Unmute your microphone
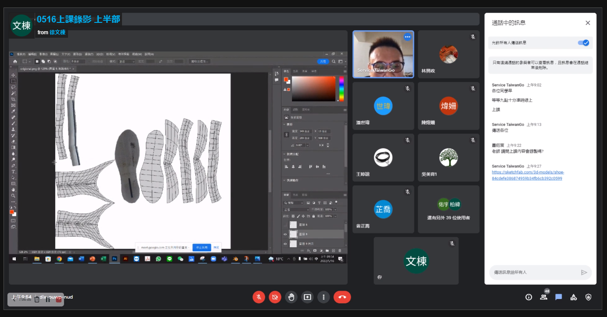Image resolution: width=607 pixels, height=317 pixels. 259,297
